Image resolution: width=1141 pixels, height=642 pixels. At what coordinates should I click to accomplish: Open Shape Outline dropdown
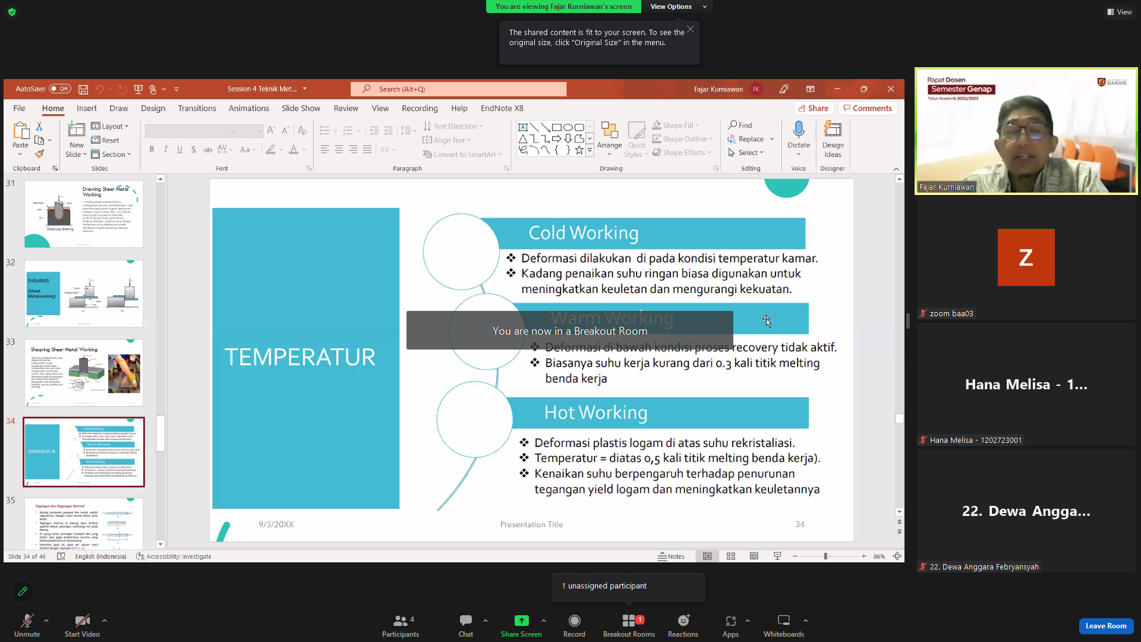(x=682, y=139)
